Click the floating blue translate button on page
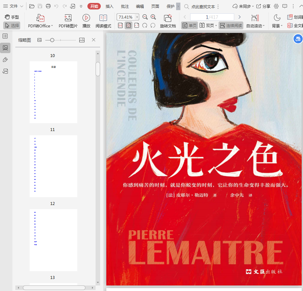This screenshot has width=303, height=291. [297, 39]
